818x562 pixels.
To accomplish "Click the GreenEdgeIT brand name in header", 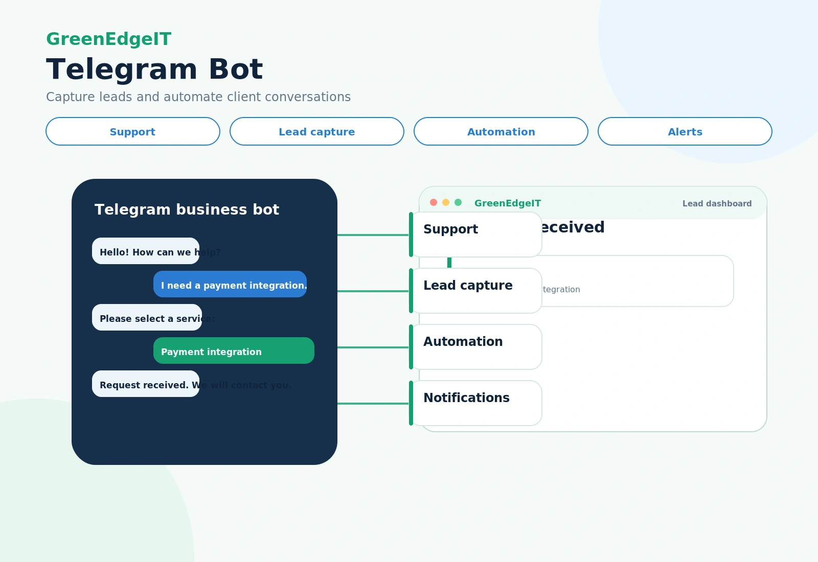I will [109, 39].
